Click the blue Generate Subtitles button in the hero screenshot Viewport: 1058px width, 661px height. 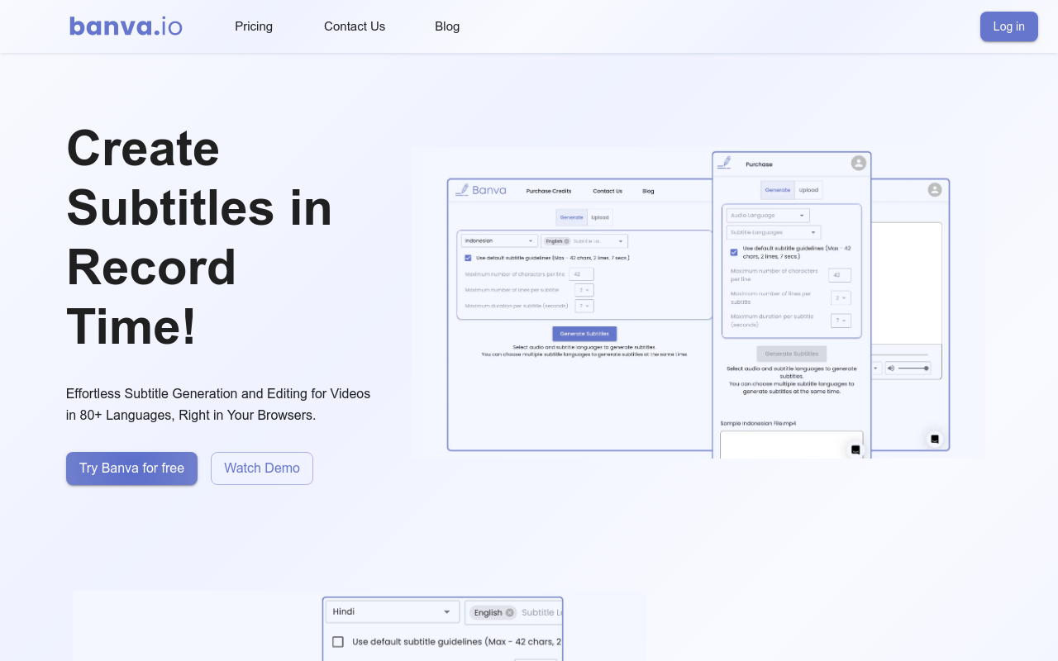pyautogui.click(x=584, y=334)
